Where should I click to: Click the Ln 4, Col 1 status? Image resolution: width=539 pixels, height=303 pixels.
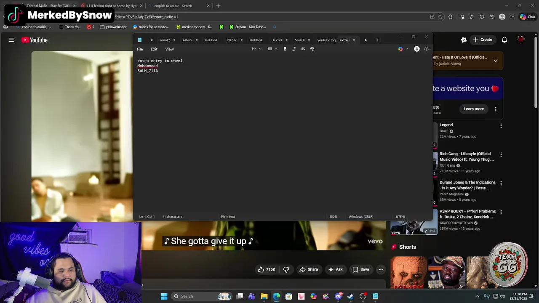[x=147, y=217]
